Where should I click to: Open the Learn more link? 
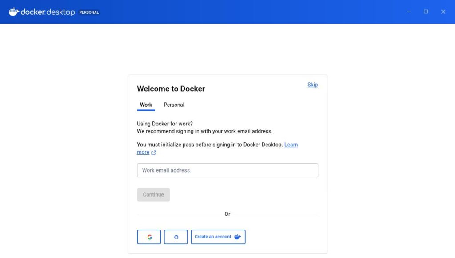click(x=291, y=145)
